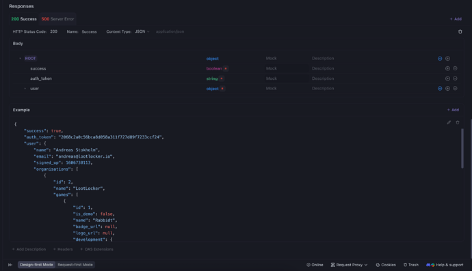472x271 pixels.
Task: Switch to Design-first Mode
Action: (36, 265)
